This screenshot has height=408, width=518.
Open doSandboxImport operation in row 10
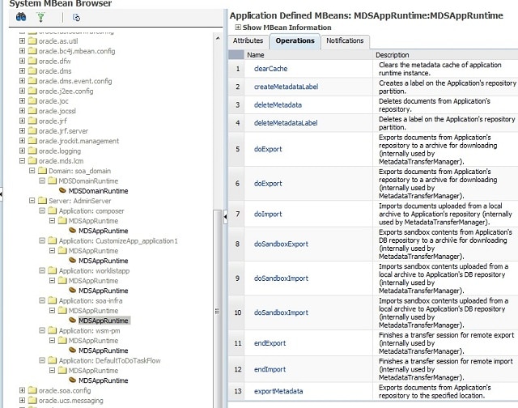pos(281,312)
